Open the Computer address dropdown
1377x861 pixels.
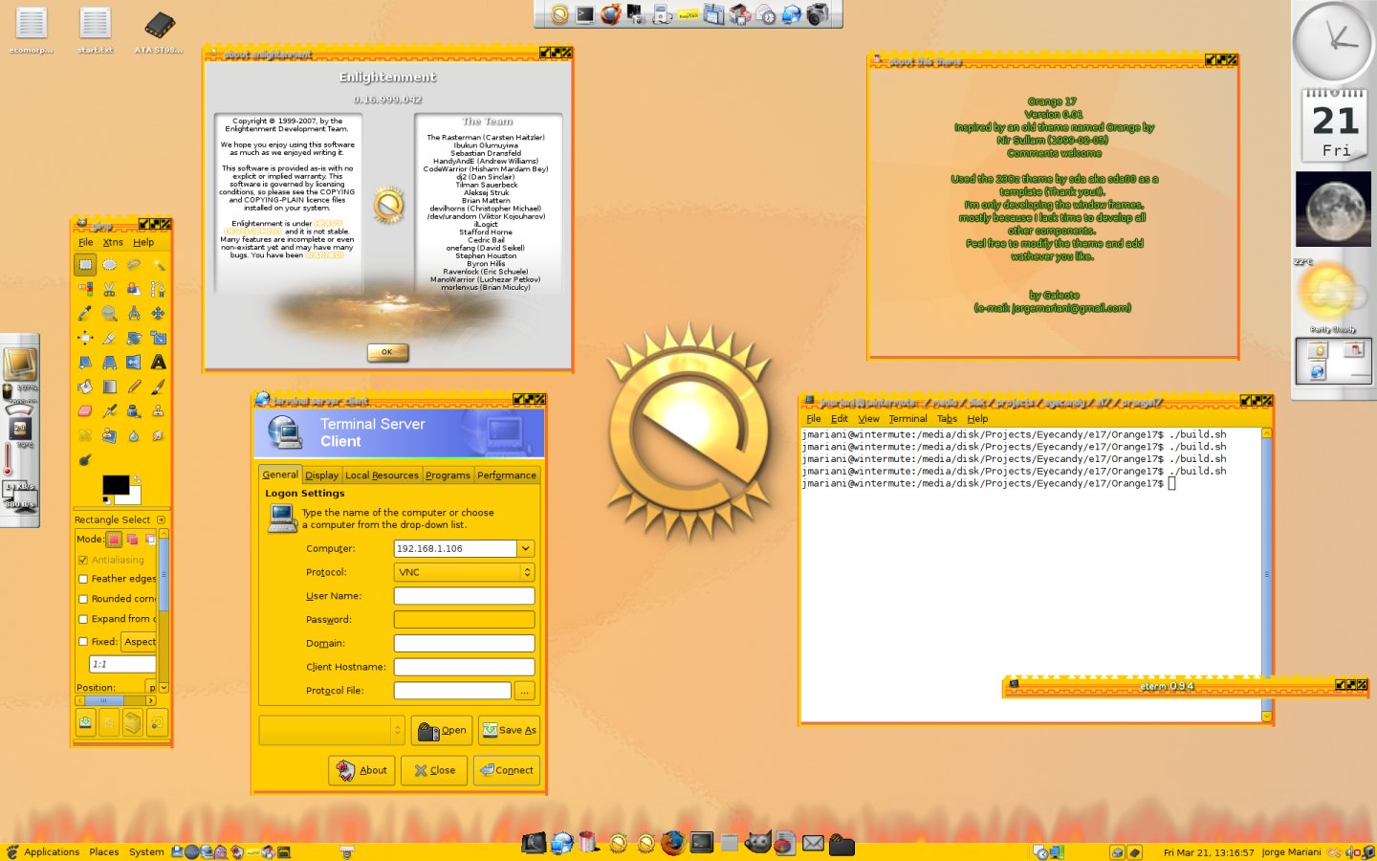(526, 548)
